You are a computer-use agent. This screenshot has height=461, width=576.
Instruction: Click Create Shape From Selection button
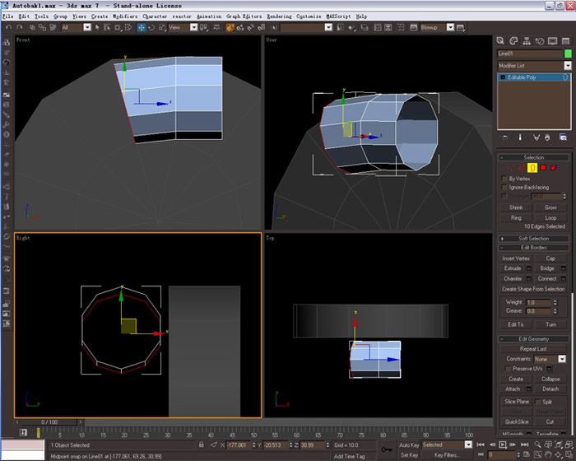pyautogui.click(x=533, y=289)
